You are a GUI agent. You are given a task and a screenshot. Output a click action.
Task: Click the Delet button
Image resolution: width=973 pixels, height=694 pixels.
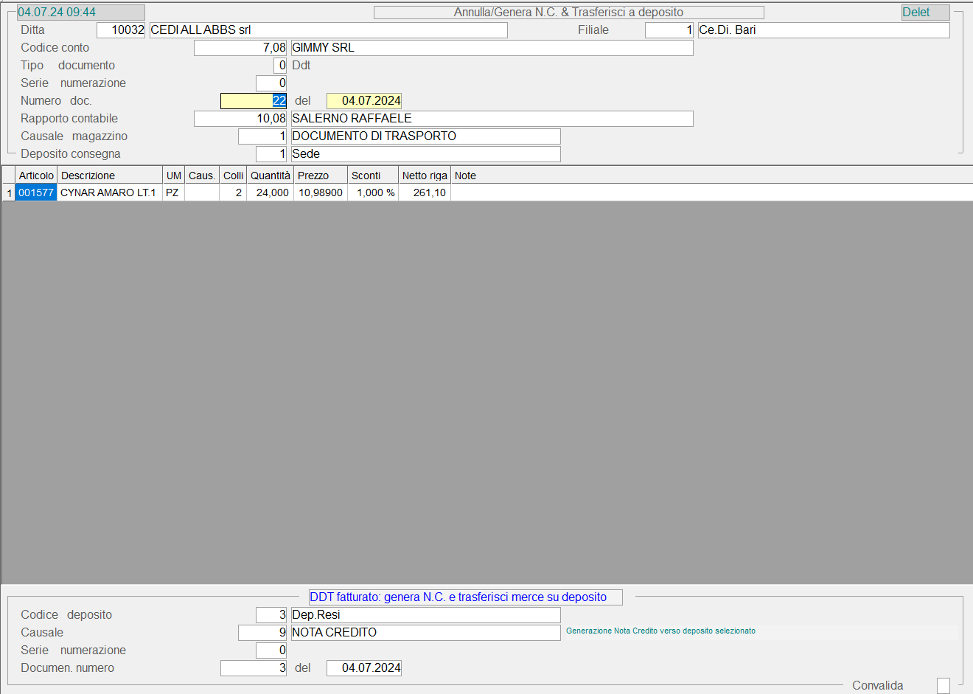click(x=925, y=13)
